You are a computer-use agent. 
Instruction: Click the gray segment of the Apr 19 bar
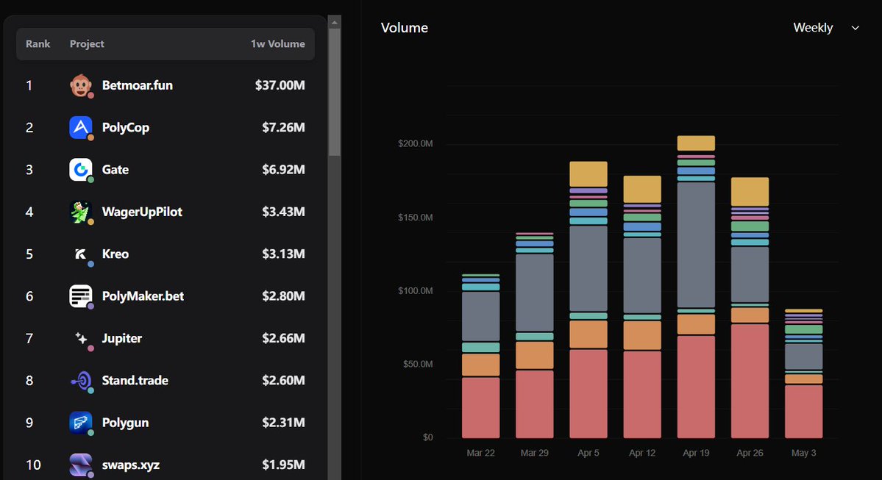pyautogui.click(x=697, y=245)
